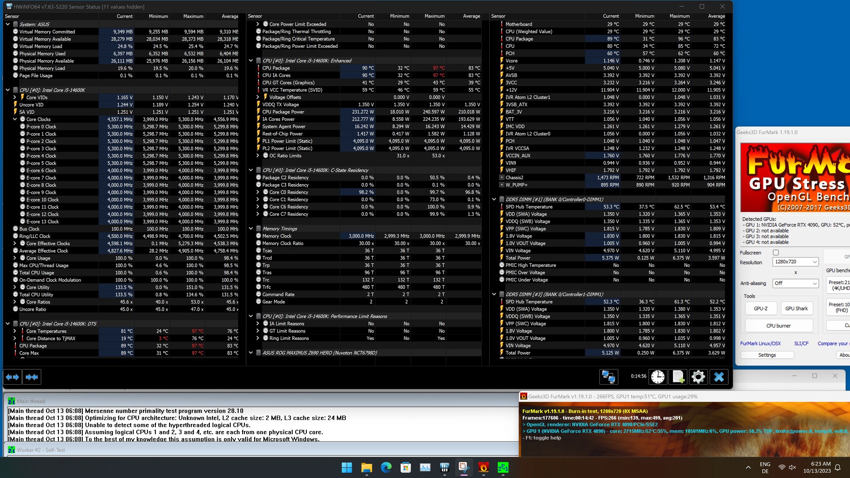850x478 pixels.
Task: Select the CPU Package Power row
Action: (x=369, y=112)
